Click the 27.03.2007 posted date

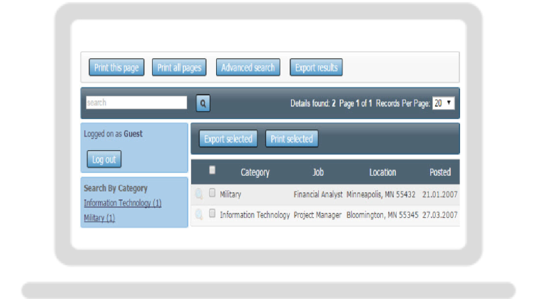(440, 215)
